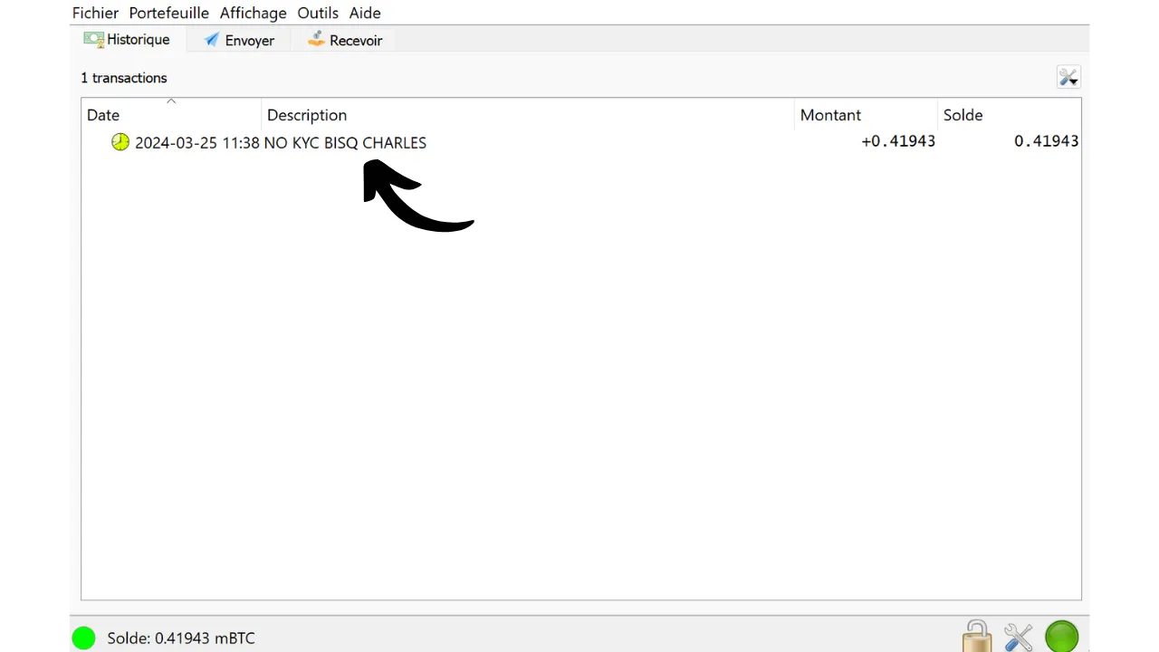Click the +0.41943 amount cell
The image size is (1159, 652).
click(x=897, y=141)
